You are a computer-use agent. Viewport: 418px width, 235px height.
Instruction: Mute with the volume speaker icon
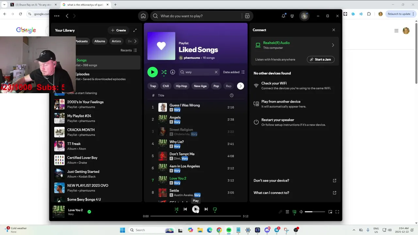(301, 212)
